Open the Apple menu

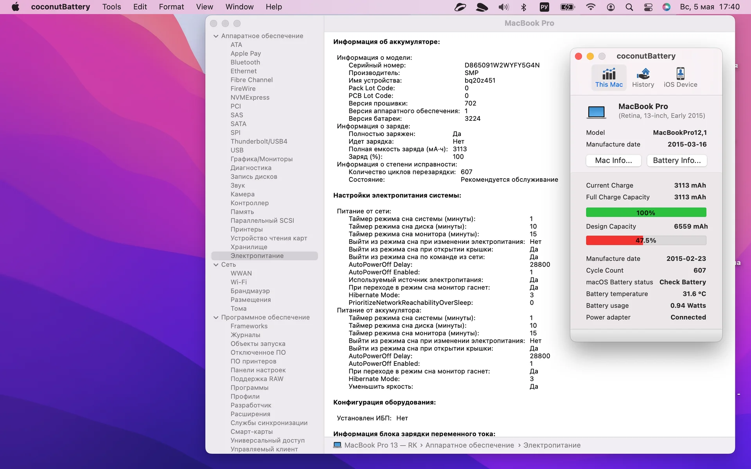pyautogui.click(x=16, y=7)
